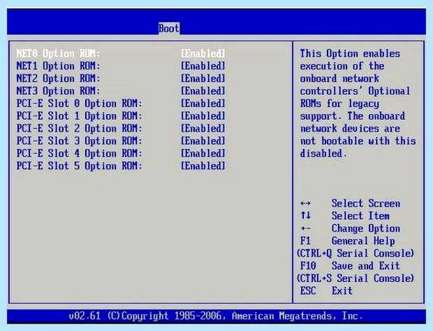Change PCI-E Slot 2 Enabled value
This screenshot has width=433, height=331.
(x=203, y=129)
